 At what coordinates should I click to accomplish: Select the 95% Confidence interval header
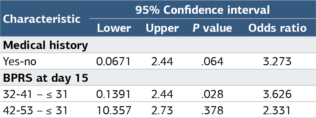pos(202,10)
